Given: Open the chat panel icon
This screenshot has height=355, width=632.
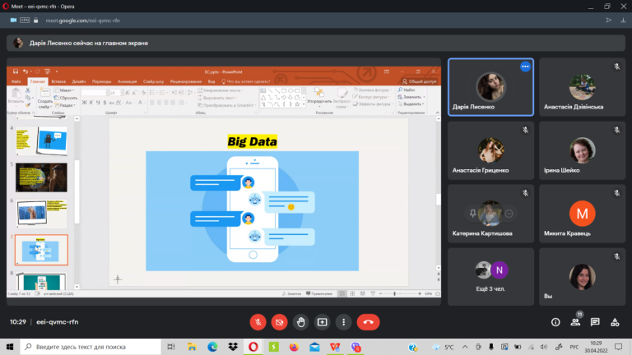Looking at the screenshot, I should (x=595, y=322).
